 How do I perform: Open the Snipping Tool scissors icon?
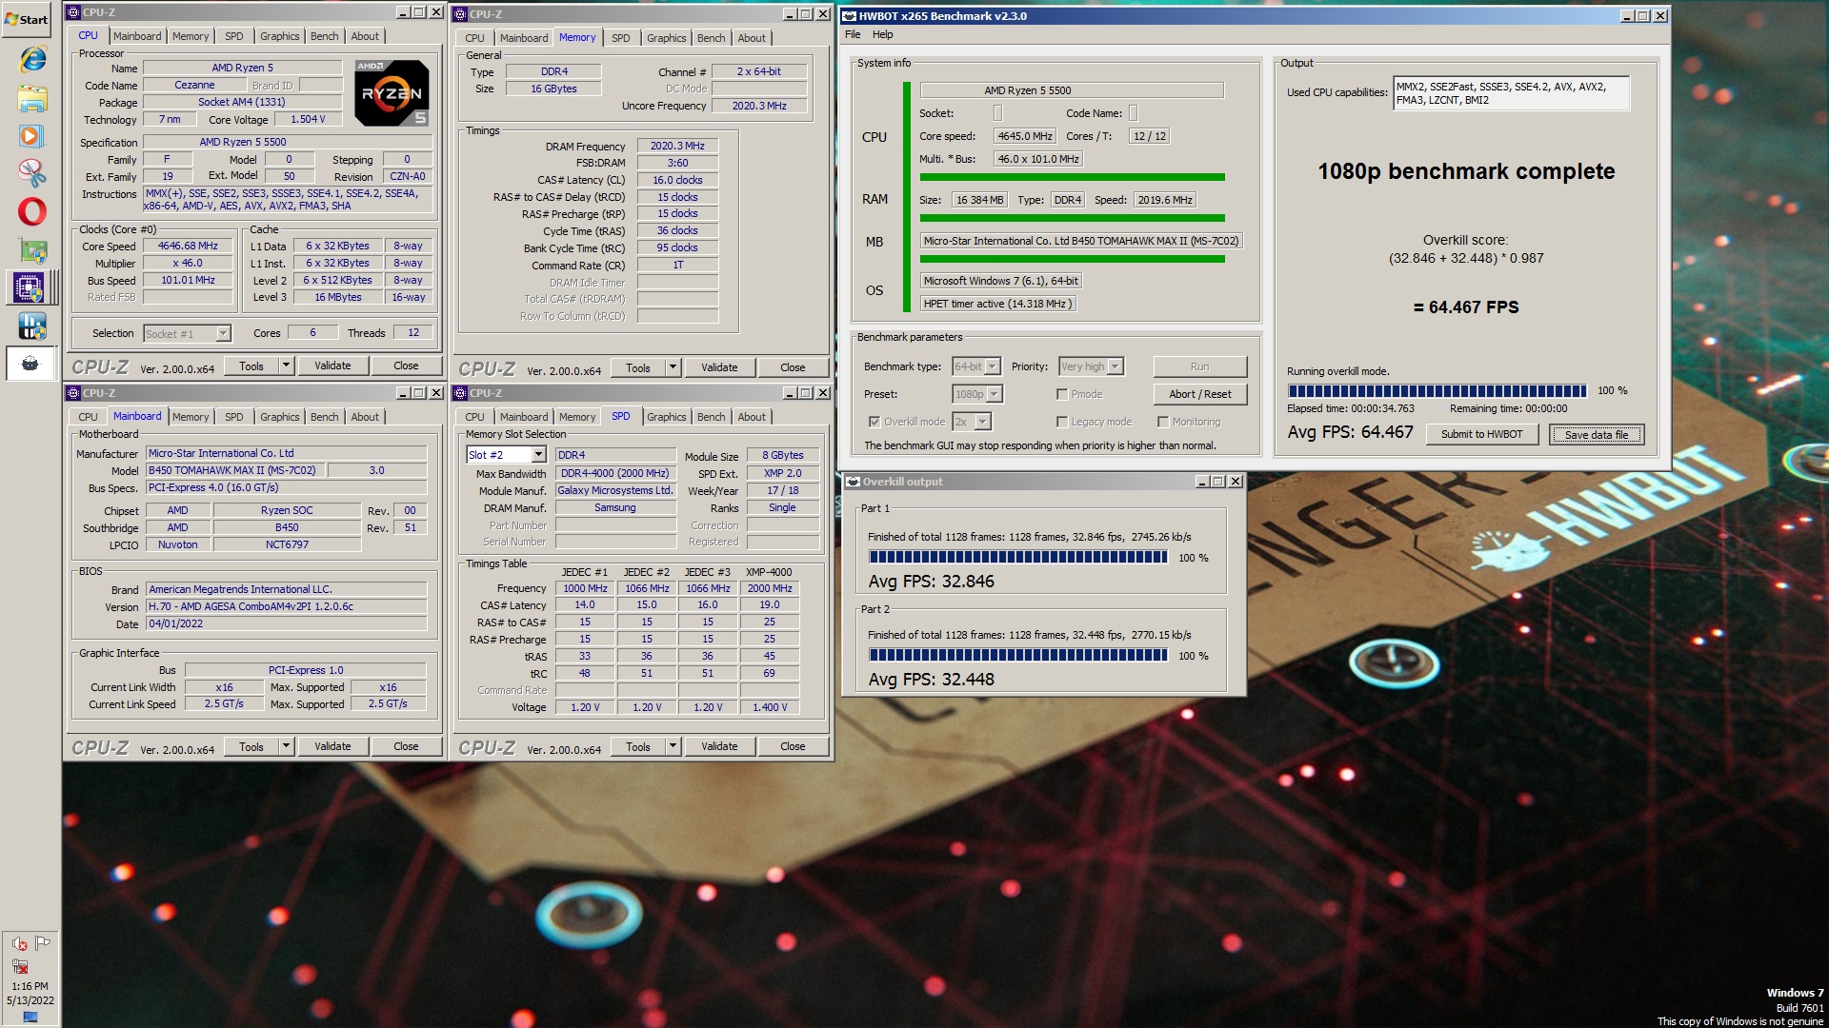(32, 173)
